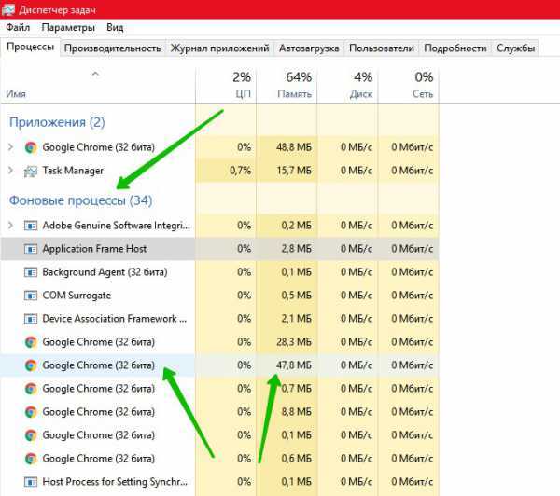Select the Background Agent (32 бита) process

pos(105,272)
